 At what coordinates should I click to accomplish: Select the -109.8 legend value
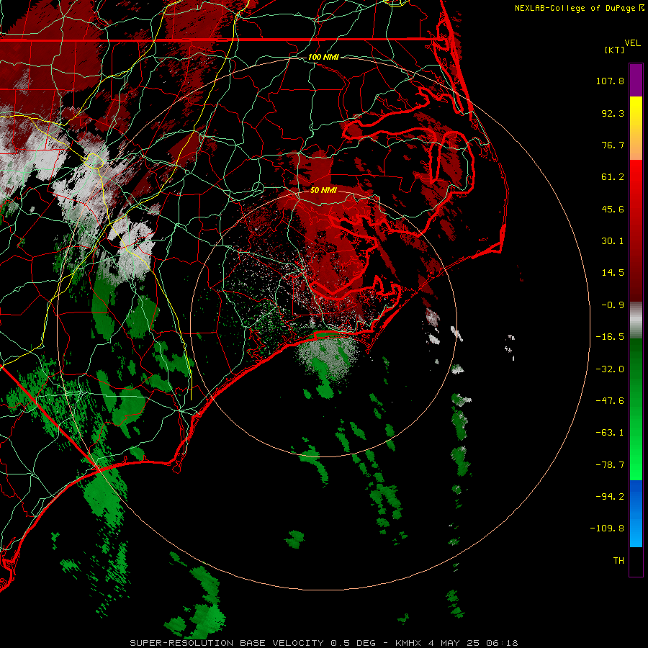click(x=607, y=528)
